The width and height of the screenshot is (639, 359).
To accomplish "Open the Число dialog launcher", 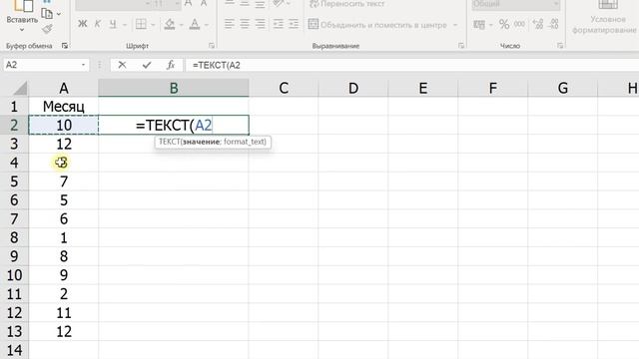I will click(560, 46).
